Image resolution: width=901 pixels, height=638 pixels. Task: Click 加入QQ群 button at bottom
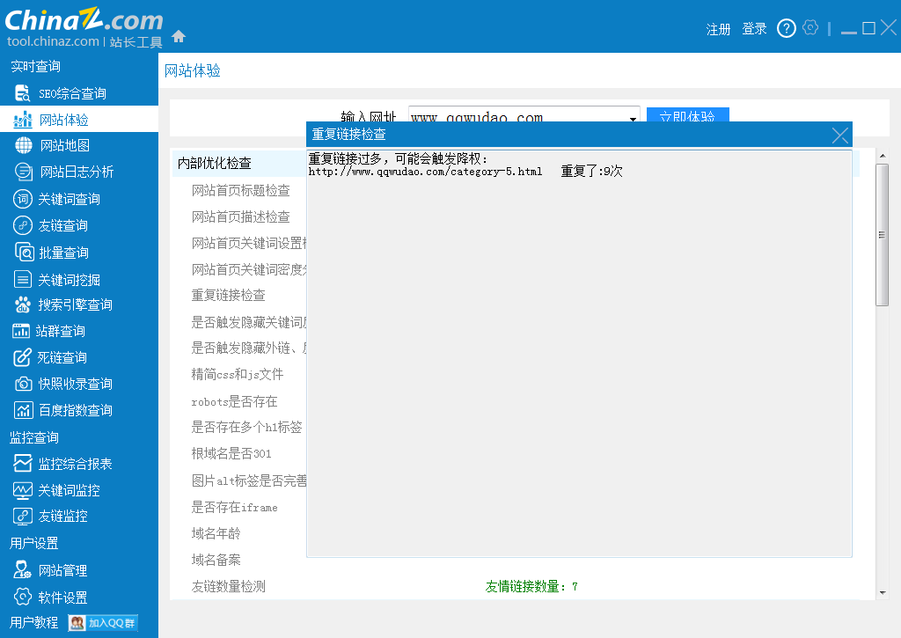coord(104,622)
